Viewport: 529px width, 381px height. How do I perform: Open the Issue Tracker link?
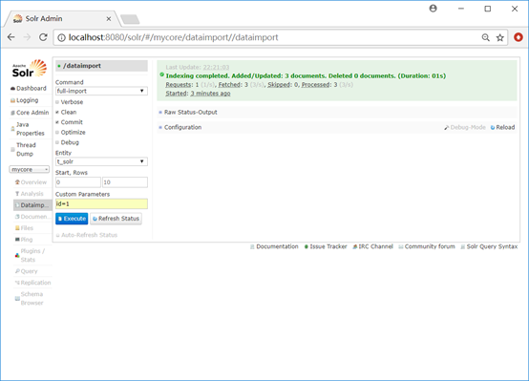click(326, 246)
